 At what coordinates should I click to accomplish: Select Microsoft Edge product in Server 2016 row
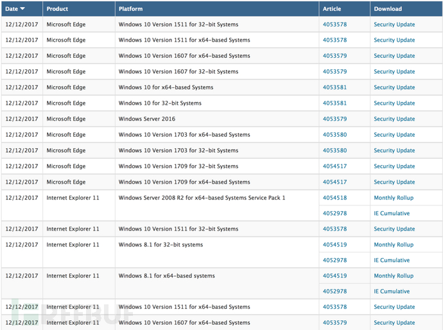pos(66,119)
